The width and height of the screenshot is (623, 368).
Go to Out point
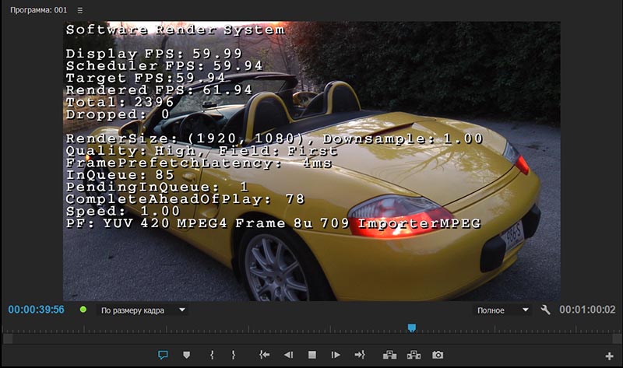click(x=360, y=355)
